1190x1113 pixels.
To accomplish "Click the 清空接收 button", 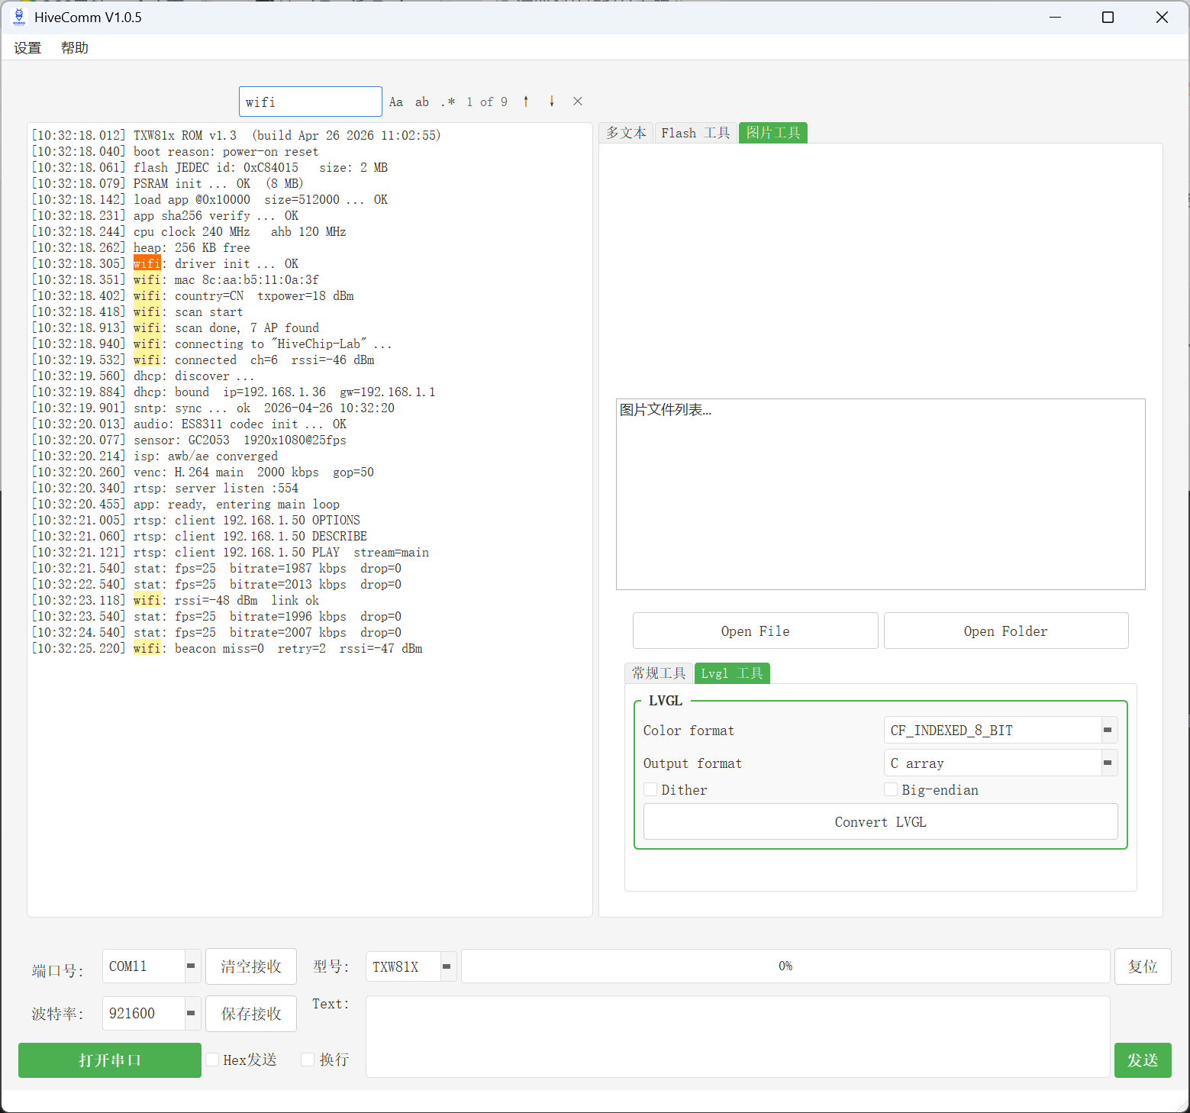I will pos(251,966).
